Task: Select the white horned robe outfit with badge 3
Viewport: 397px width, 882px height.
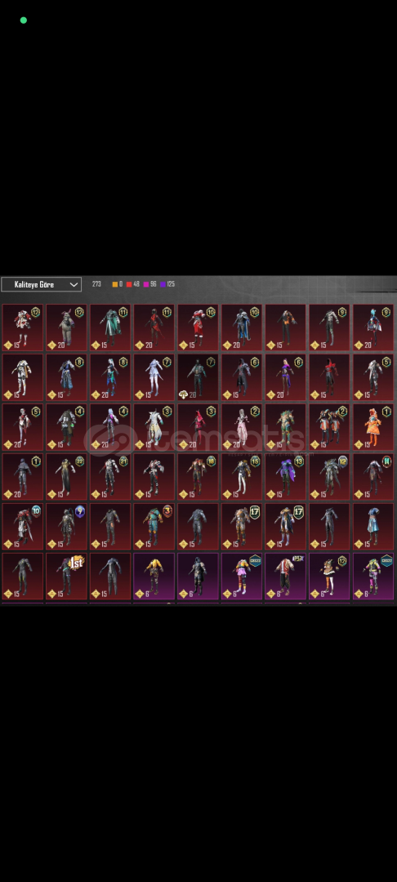Action: coord(154,427)
